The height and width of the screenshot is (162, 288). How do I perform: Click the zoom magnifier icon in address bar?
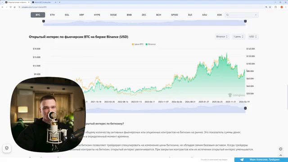point(266,7)
